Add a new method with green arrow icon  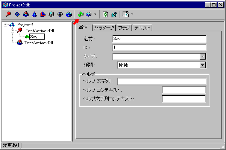[80, 14]
